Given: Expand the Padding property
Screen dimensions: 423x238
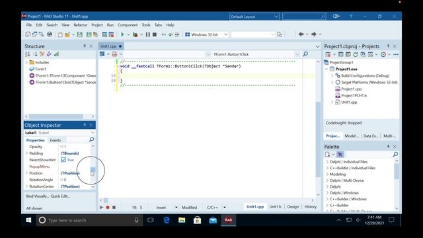Looking at the screenshot, I should 26,153.
